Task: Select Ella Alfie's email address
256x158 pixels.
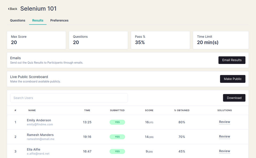Action: (38, 154)
